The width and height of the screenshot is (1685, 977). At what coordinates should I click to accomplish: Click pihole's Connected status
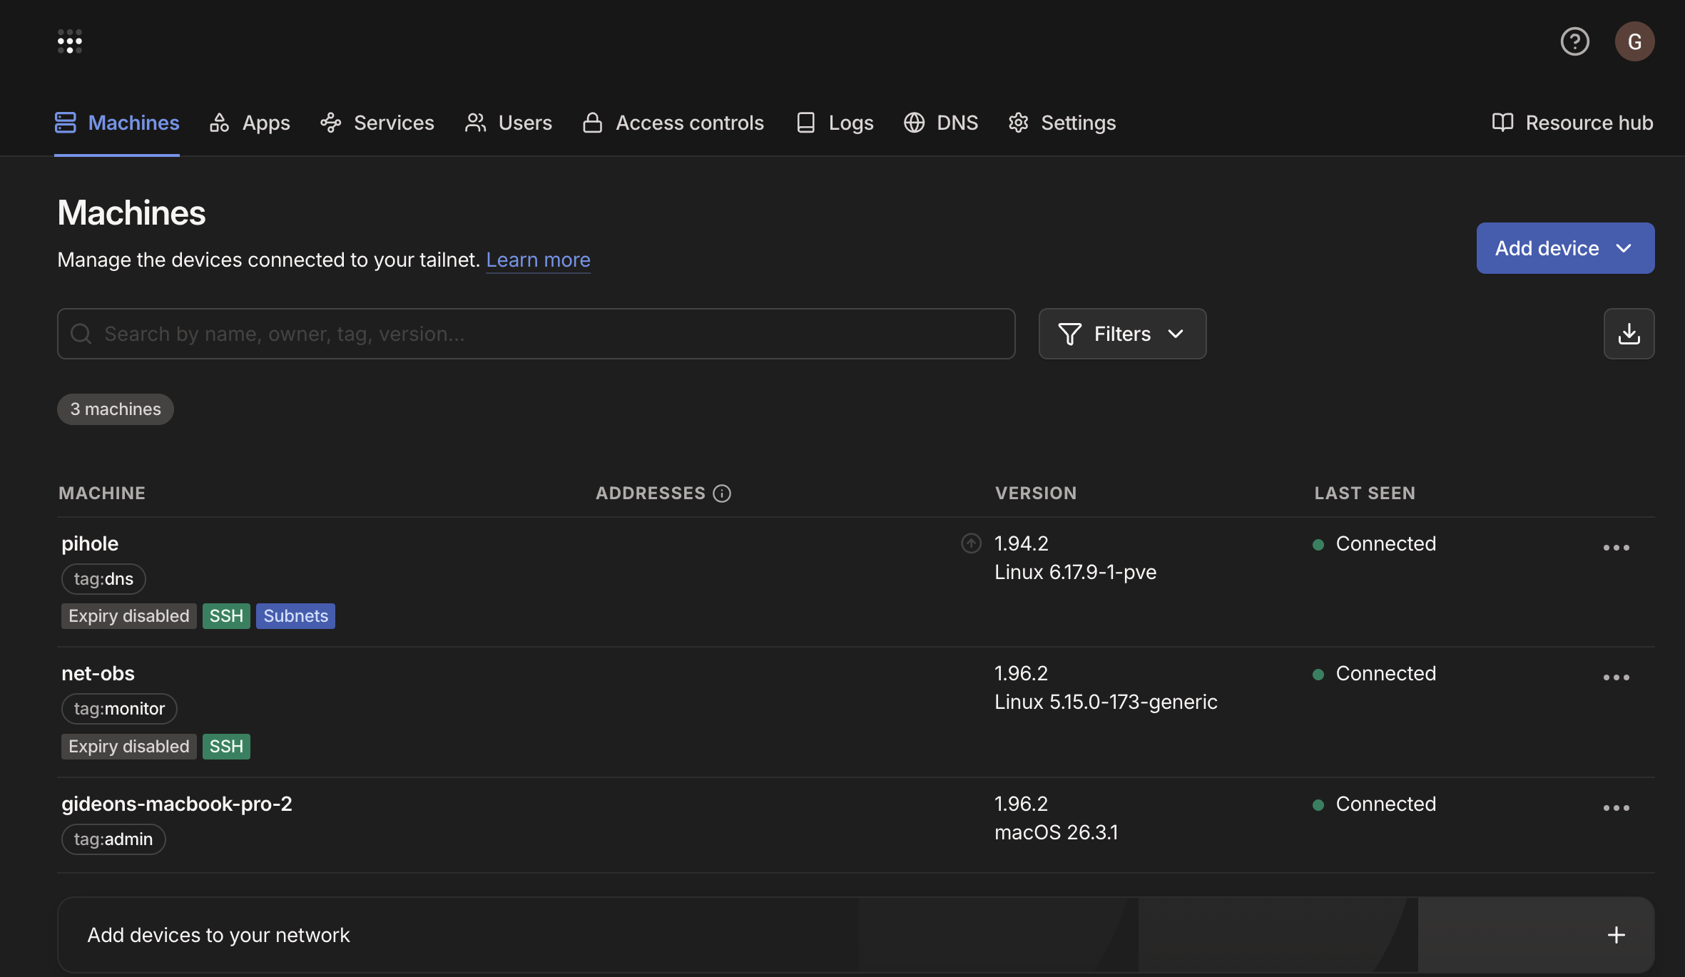point(1375,543)
